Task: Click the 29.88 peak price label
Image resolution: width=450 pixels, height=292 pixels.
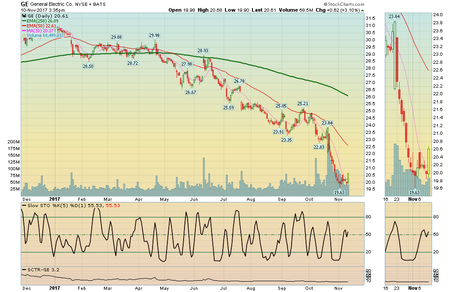Action: coord(117,37)
